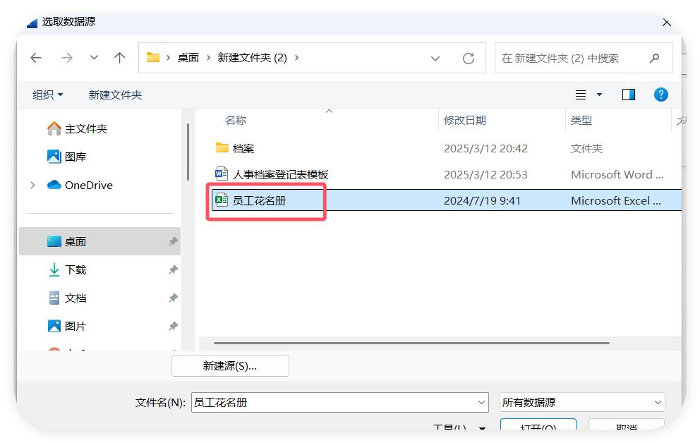Sort by the 修改日期 column header
Screen dimensions: 700x443
click(465, 120)
